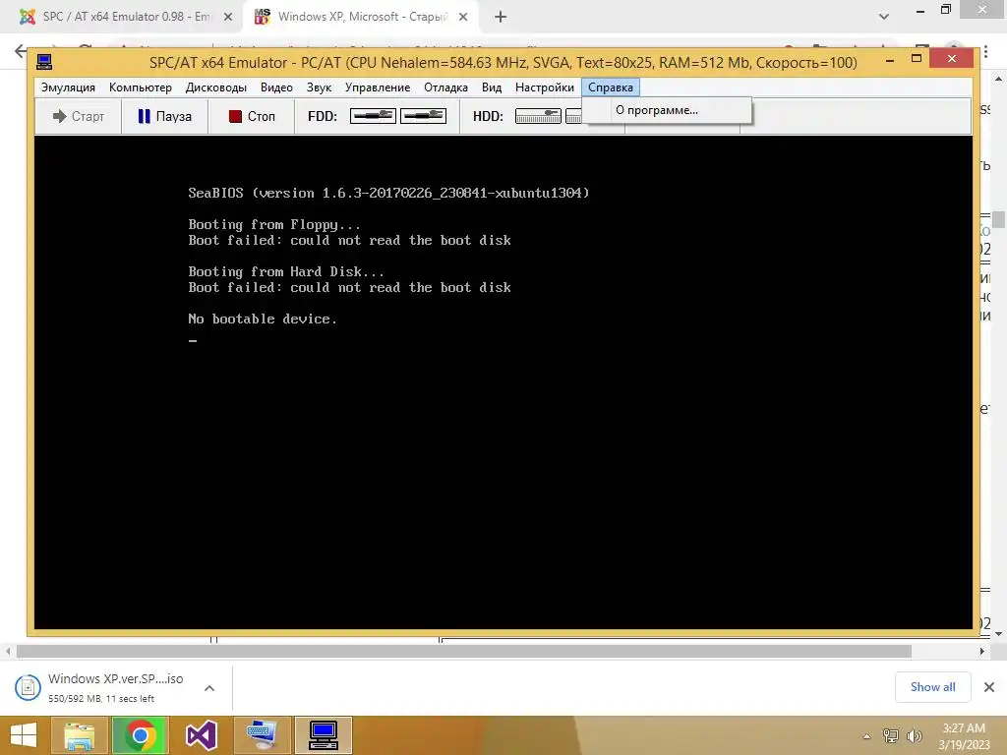
Task: Click the Show all downloads button
Action: point(932,687)
